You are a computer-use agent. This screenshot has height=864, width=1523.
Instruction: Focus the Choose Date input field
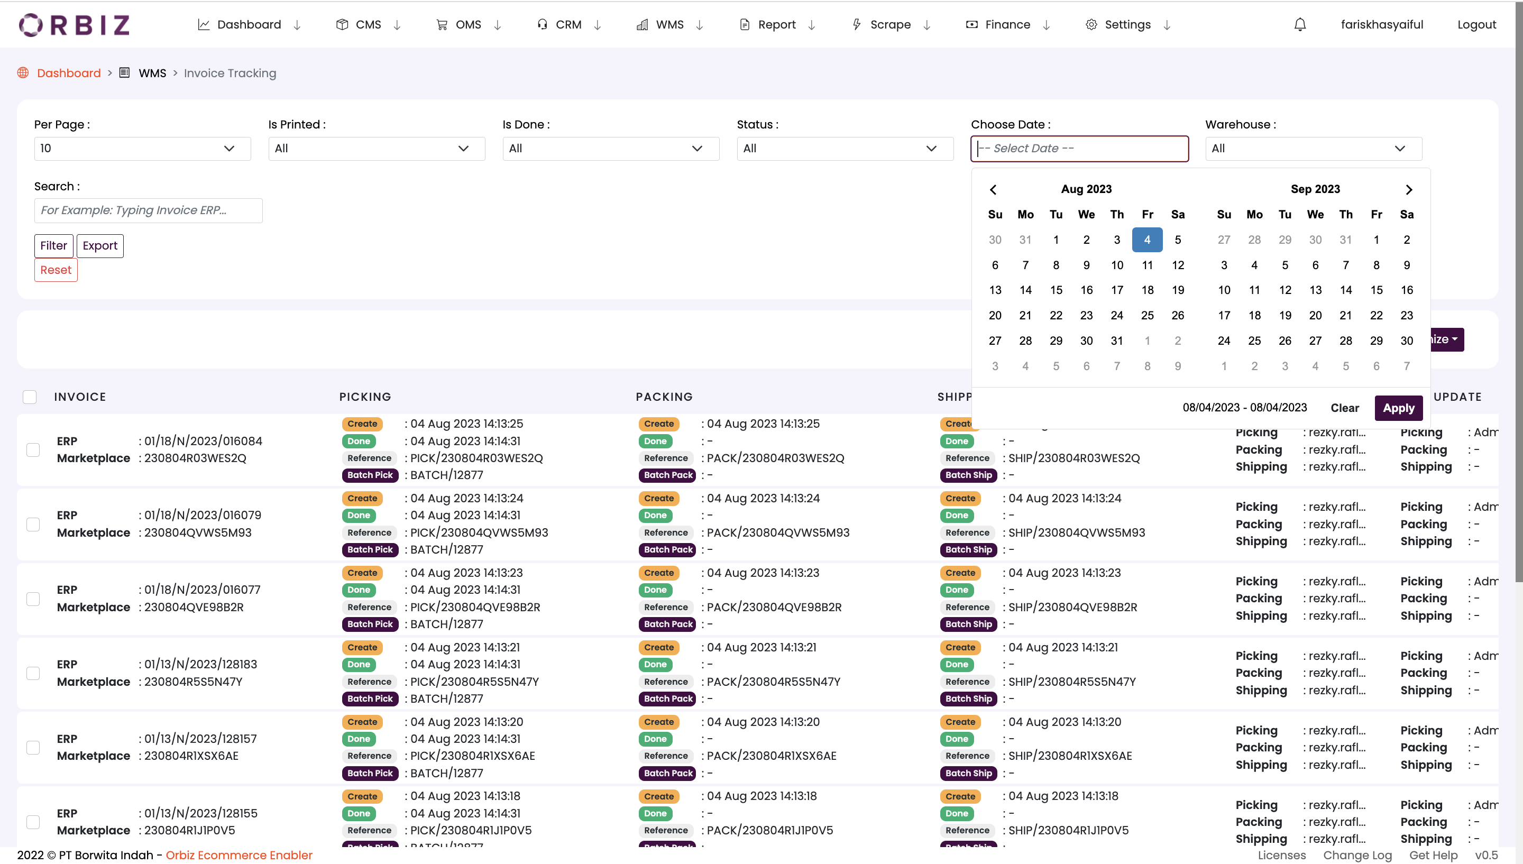click(x=1079, y=149)
